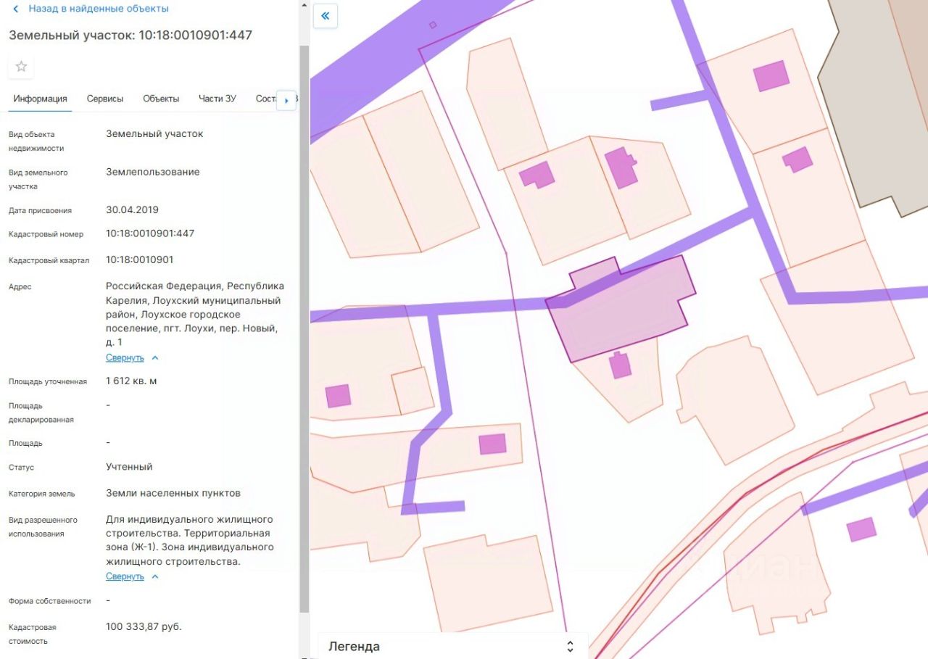The height and width of the screenshot is (659, 928).
Task: Open the Информация tab
Action: click(40, 99)
